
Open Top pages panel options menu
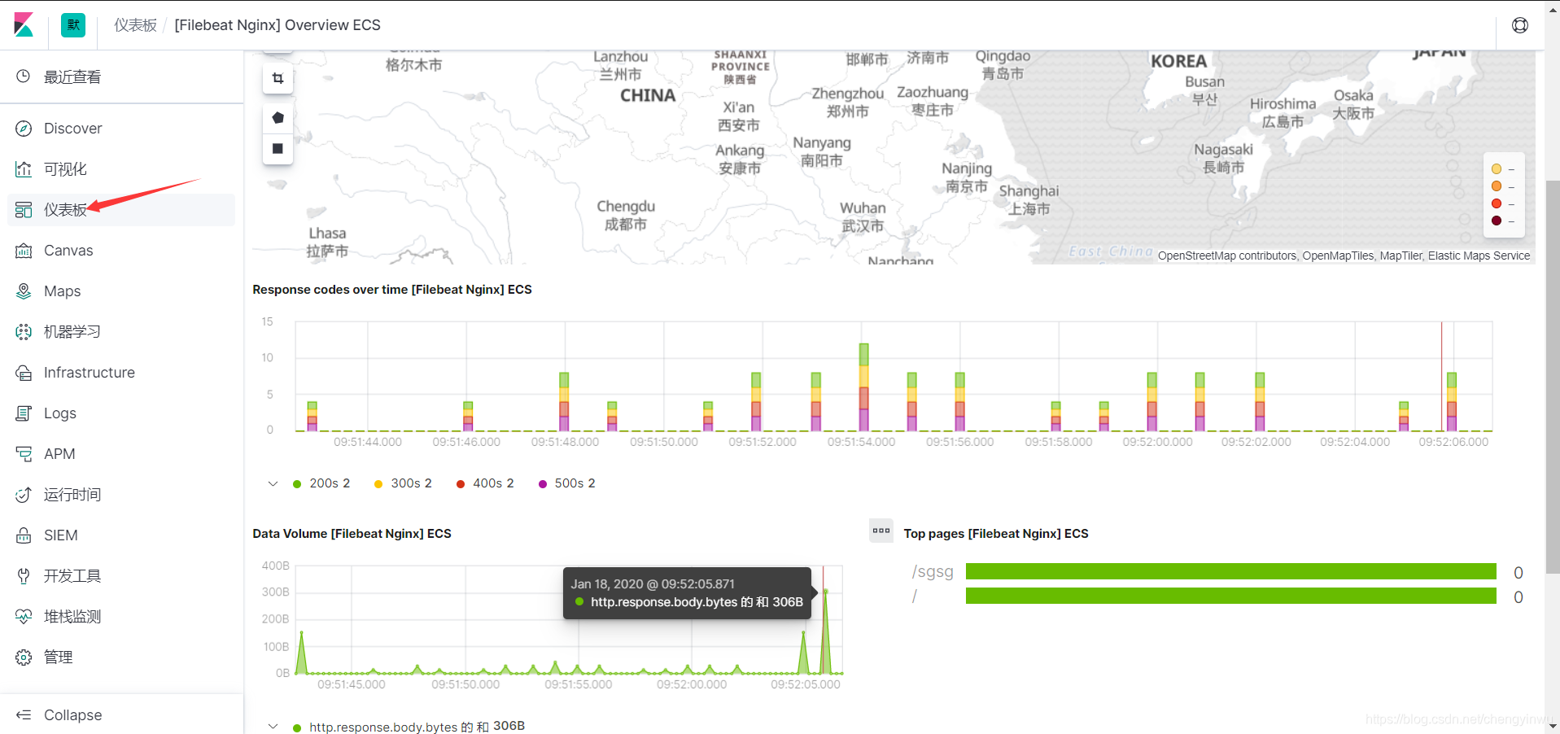click(x=881, y=531)
